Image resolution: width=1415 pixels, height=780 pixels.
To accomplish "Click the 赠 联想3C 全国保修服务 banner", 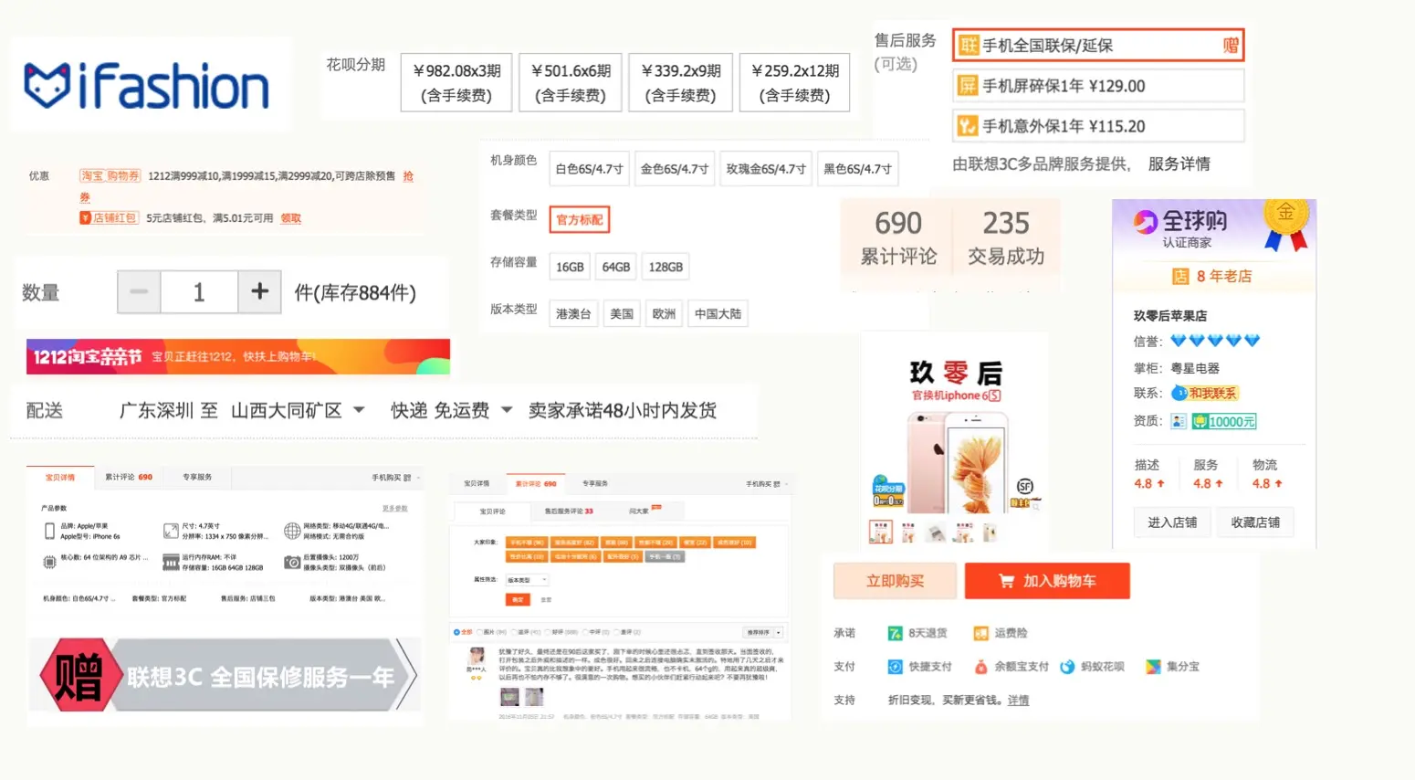I will 226,676.
